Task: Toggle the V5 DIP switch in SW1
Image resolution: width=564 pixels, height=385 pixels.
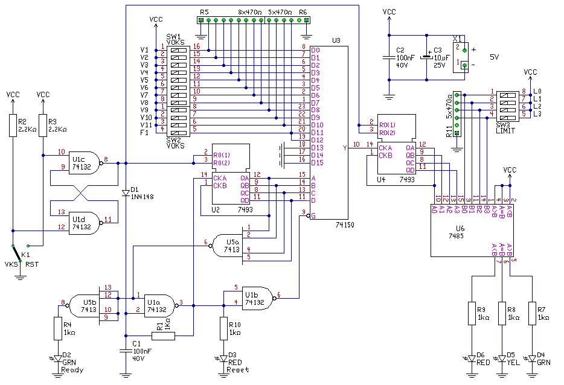Action: click(178, 80)
